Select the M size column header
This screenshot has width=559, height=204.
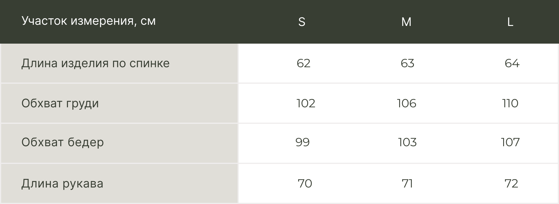(406, 22)
